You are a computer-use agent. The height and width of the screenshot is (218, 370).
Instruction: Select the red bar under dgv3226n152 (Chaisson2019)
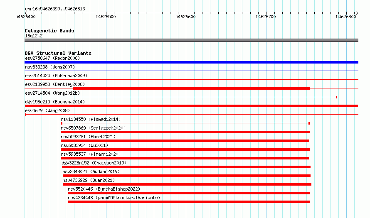186,167
